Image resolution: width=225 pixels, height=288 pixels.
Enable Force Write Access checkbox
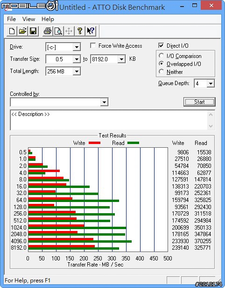pos(93,45)
